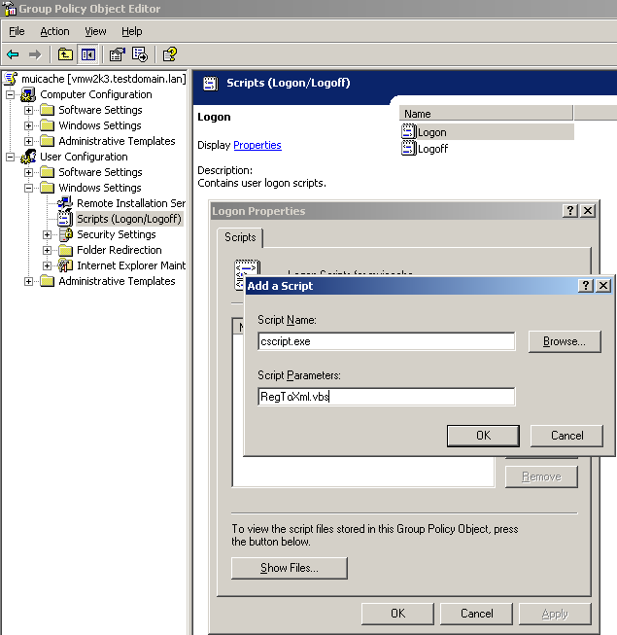Open the Display Properties link

coord(257,145)
